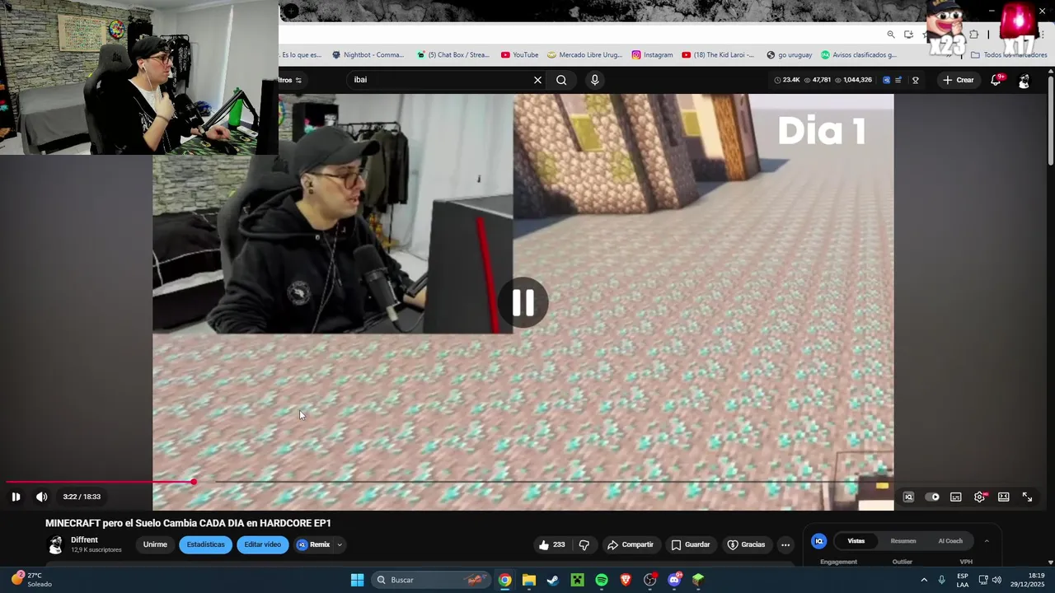Collapse the vidIQ panel chevron
The height and width of the screenshot is (593, 1055).
pyautogui.click(x=987, y=541)
